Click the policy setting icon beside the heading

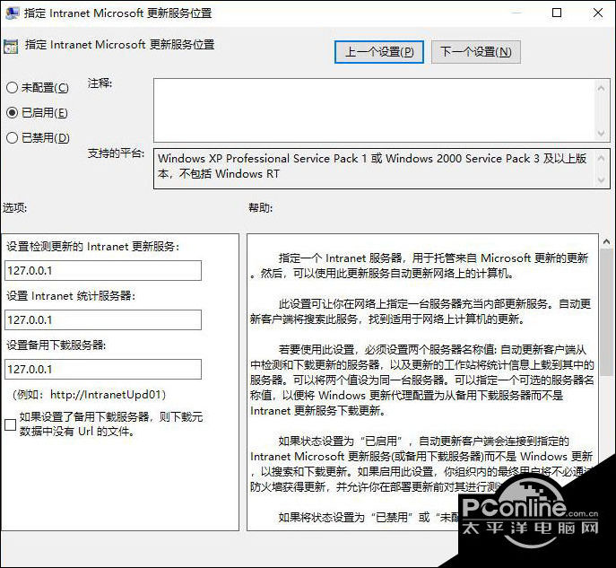(11, 47)
